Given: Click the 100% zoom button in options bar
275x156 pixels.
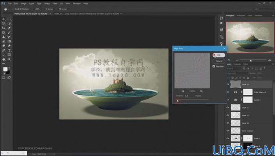Looking at the screenshot, I should [x=37, y=9].
